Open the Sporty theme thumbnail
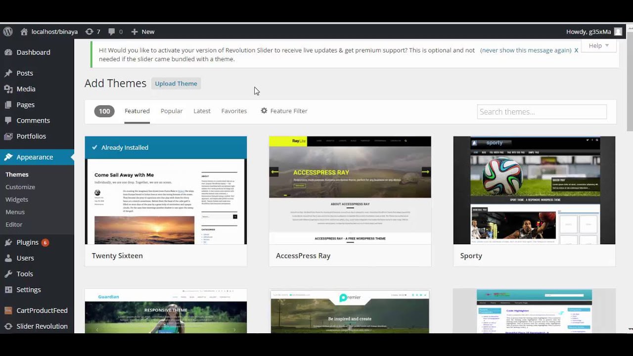 534,190
